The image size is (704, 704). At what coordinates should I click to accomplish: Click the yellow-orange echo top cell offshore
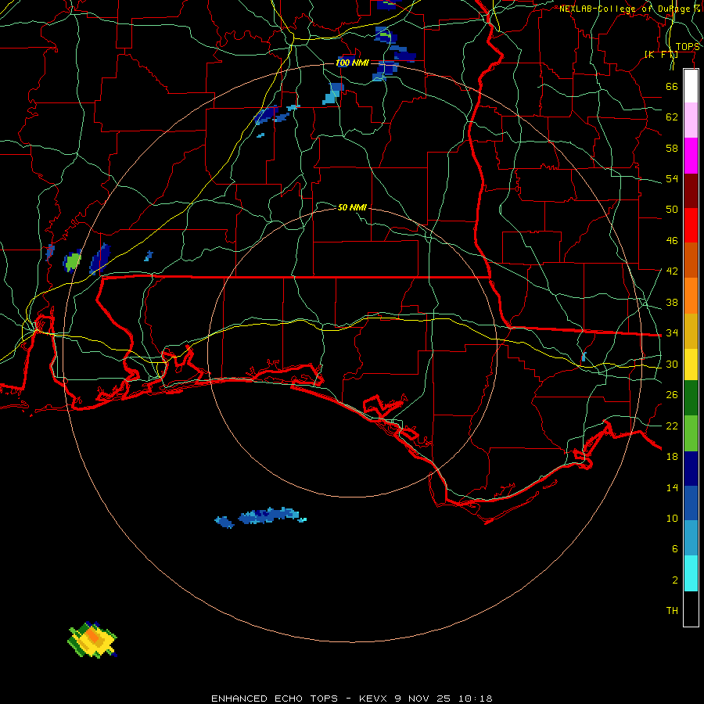point(92,640)
